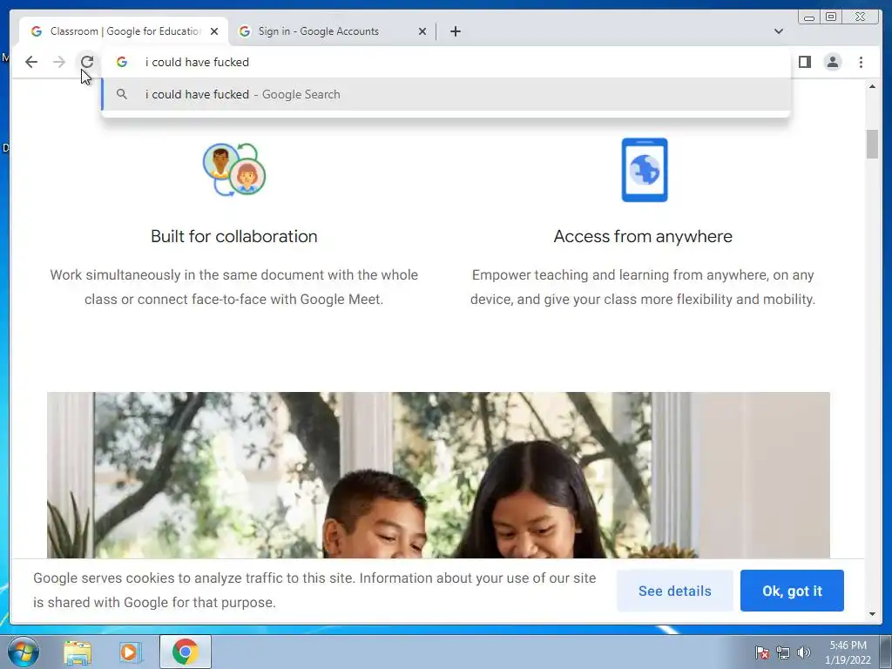The image size is (892, 669).
Task: Close the Classroom tab
Action: [214, 31]
